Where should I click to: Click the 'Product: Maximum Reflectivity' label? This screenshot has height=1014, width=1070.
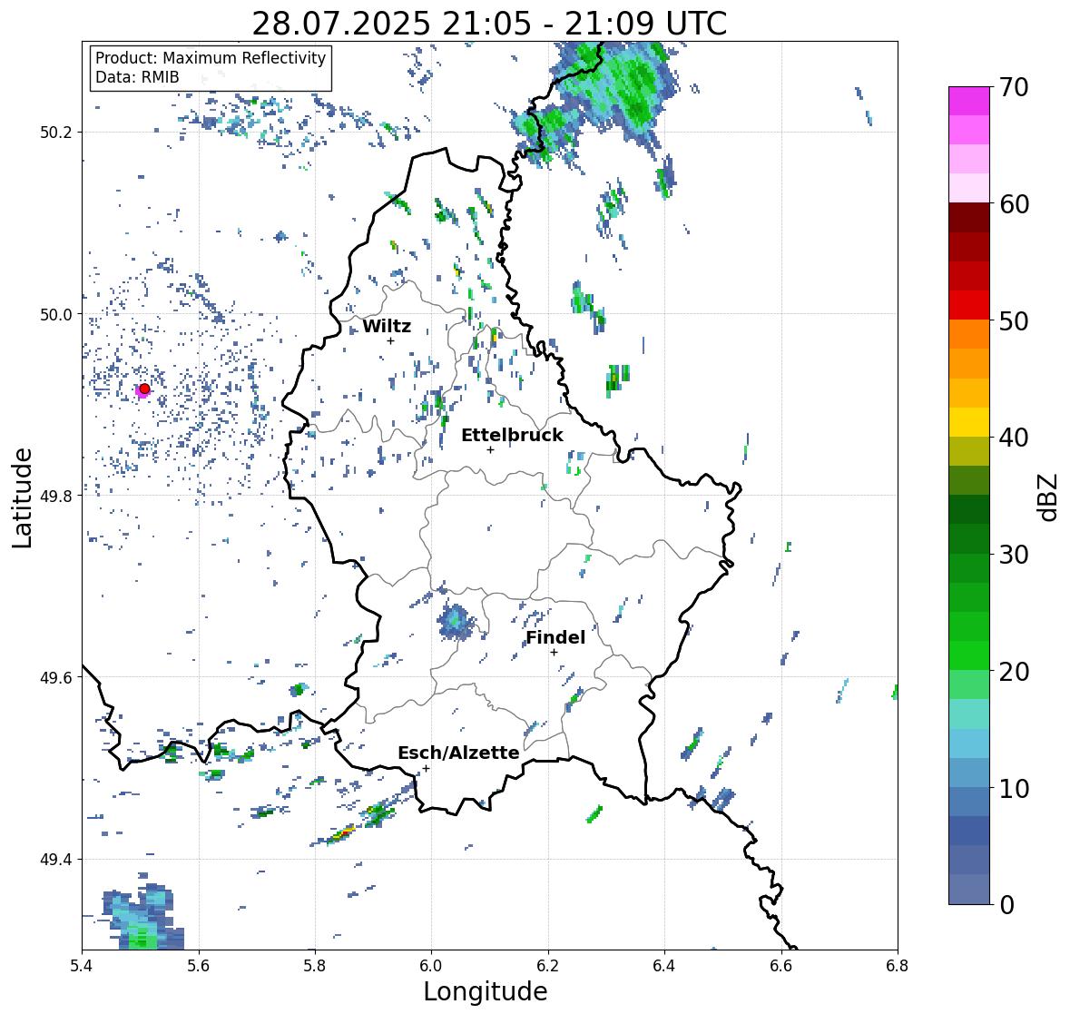point(211,58)
